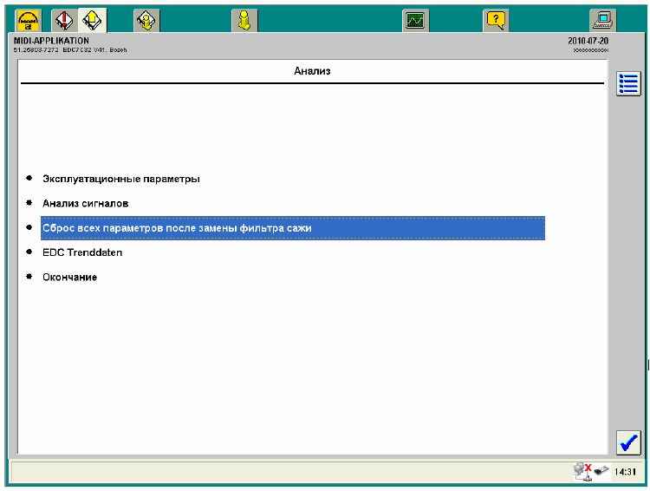Open the green graph monitor icon
Image resolution: width=650 pixels, height=491 pixels.
416,19
